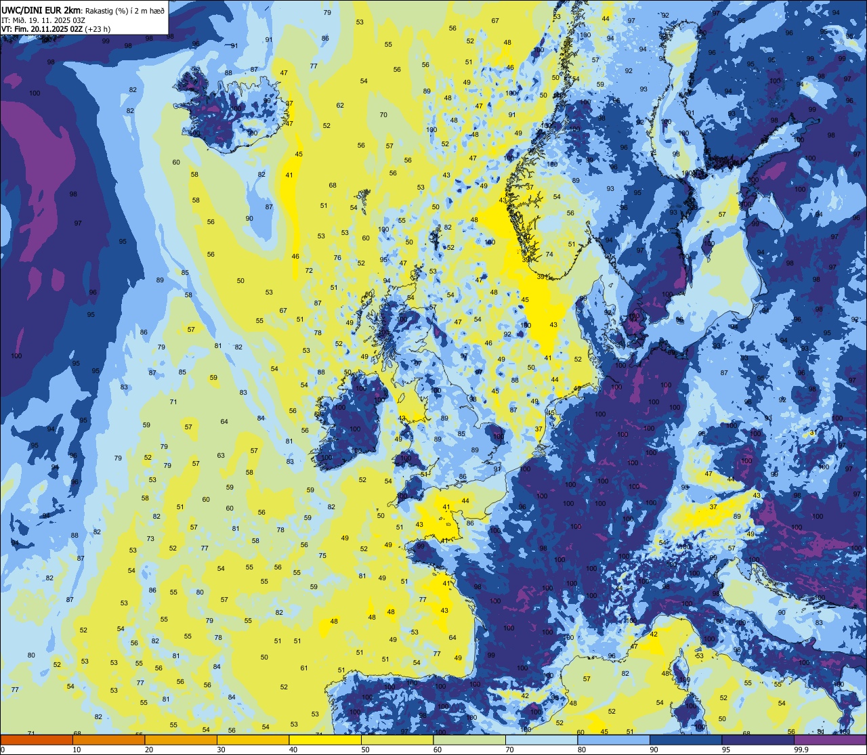Click the '90' legend tick label on colorbar

click(x=654, y=750)
